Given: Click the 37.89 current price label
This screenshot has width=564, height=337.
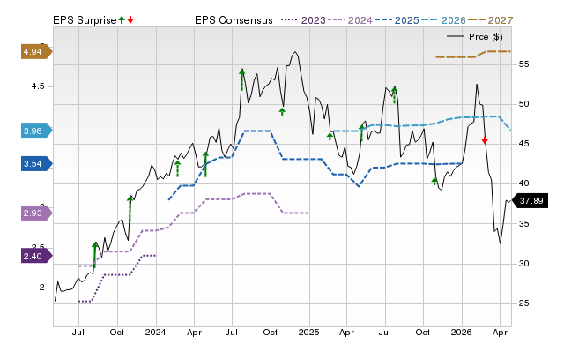Looking at the screenshot, I should (x=530, y=201).
